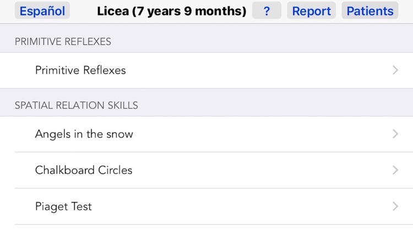Click the word 'Reflexes' in the white row

pyautogui.click(x=104, y=70)
